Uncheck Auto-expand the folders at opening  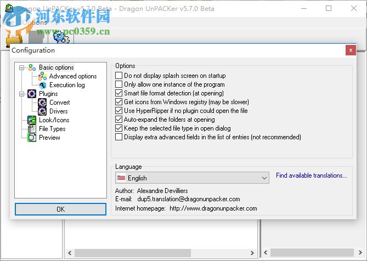[119, 120]
